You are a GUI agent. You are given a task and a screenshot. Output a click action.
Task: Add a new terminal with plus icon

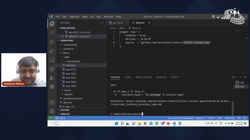233,77
